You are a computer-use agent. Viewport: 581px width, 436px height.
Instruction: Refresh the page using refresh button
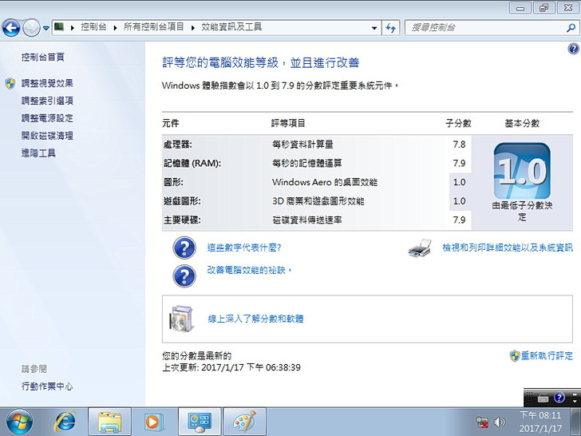tap(391, 28)
